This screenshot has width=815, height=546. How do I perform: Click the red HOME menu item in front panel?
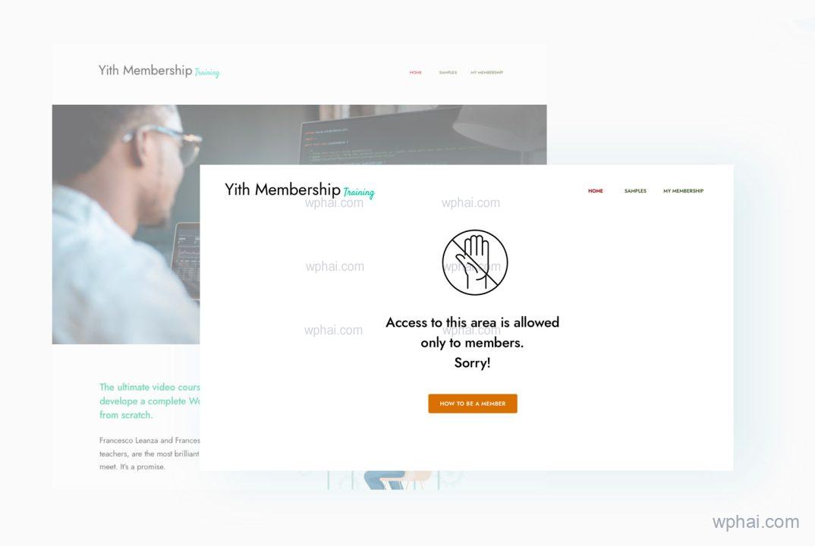pos(596,191)
